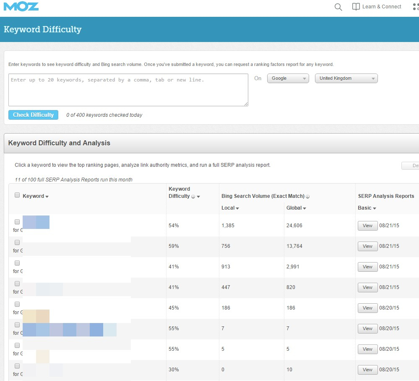Click View for the 45% difficulty row
Screen dimensions: 419x381
point(367,308)
